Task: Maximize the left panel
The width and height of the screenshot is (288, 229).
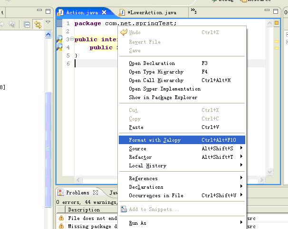Action: 48,11
